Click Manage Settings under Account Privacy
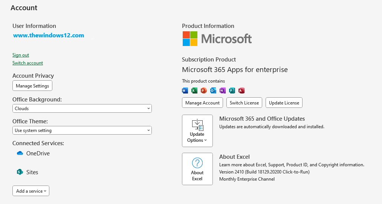This screenshot has width=382, height=204. [x=32, y=86]
